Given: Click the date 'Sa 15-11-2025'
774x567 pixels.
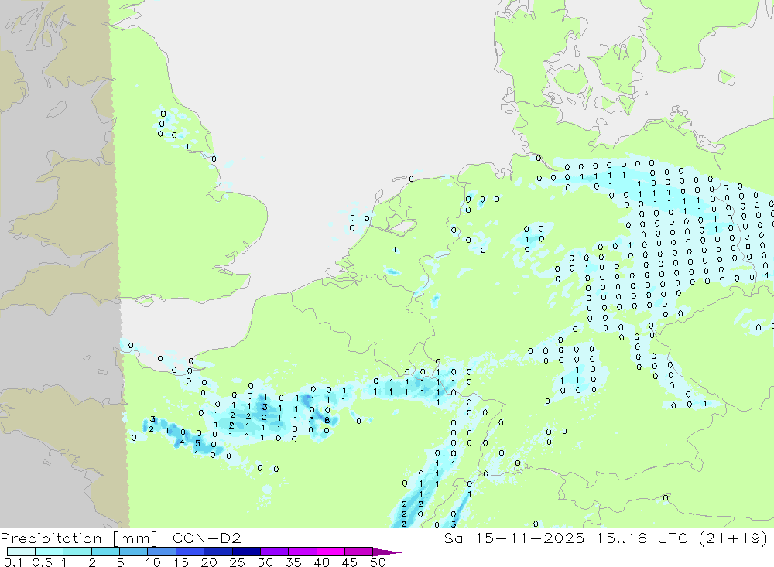Looking at the screenshot, I should 514,538.
